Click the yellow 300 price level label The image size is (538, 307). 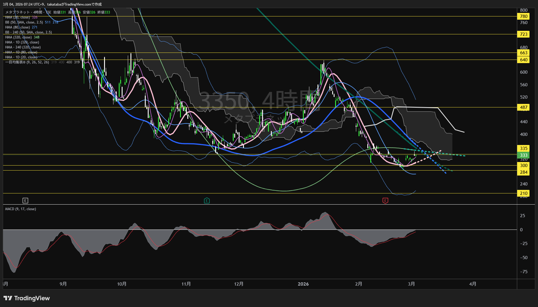coord(524,166)
